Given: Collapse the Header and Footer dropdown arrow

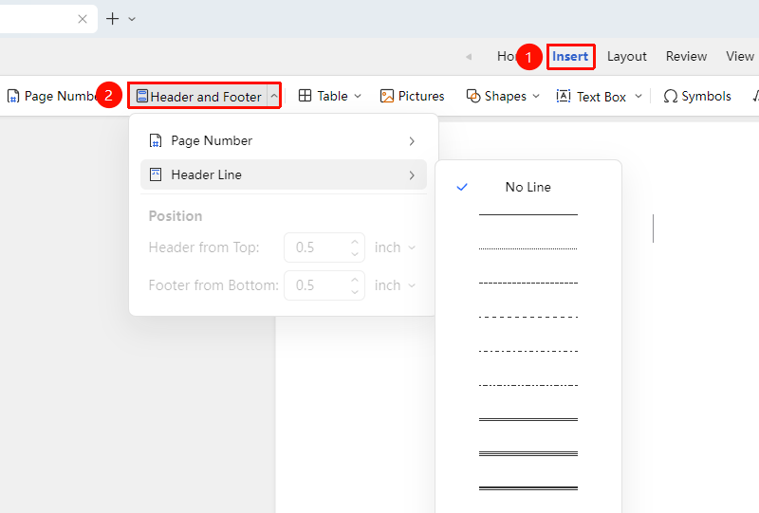Looking at the screenshot, I should pos(273,96).
